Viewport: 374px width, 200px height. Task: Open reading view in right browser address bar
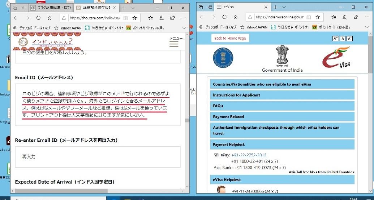(x=309, y=17)
